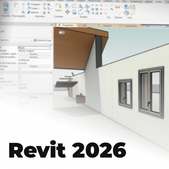Use the Mesurer dimension tool with yellow bar
Viewport: 169px width, 169px height.
tap(118, 7)
